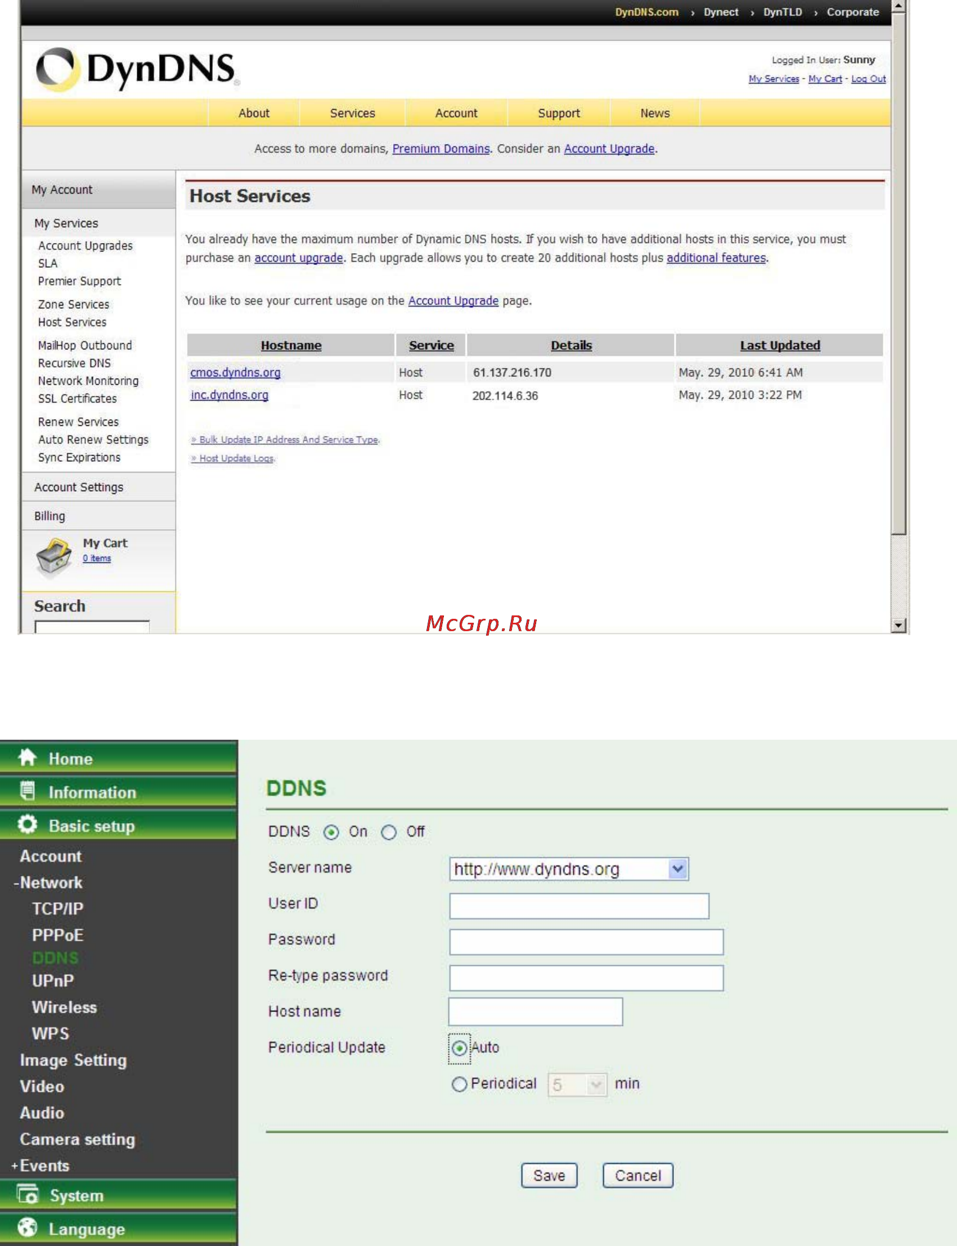Click the Home house icon
Image resolution: width=957 pixels, height=1246 pixels.
coord(27,757)
